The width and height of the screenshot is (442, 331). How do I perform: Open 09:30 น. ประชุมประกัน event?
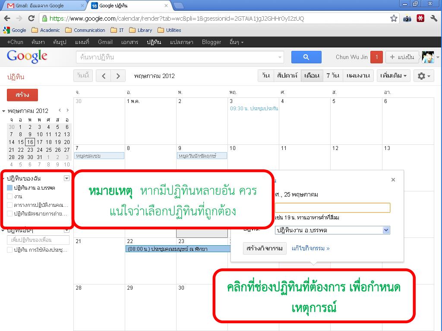[254, 108]
